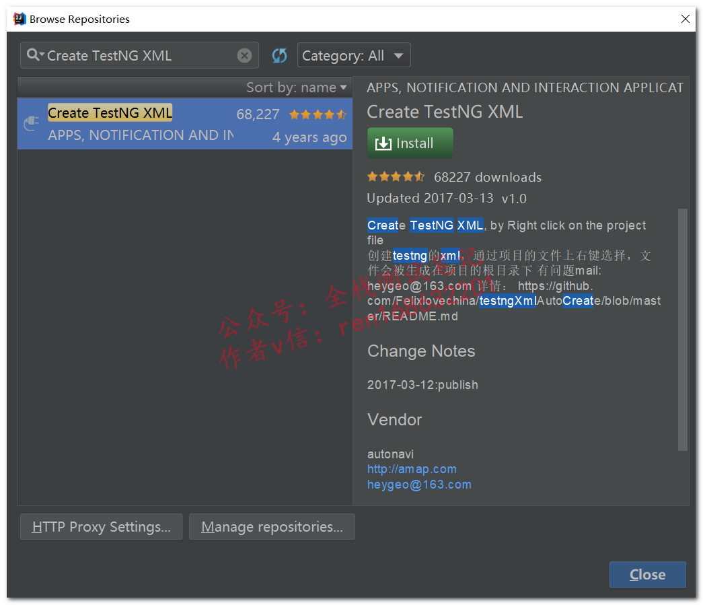Screen dimensions: 703x605
Task: Click the star rating beside 68227 downloads
Action: coord(396,177)
